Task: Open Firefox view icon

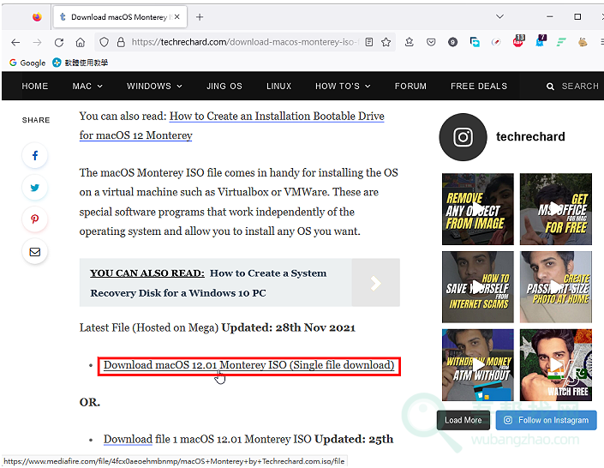Action: [37, 17]
